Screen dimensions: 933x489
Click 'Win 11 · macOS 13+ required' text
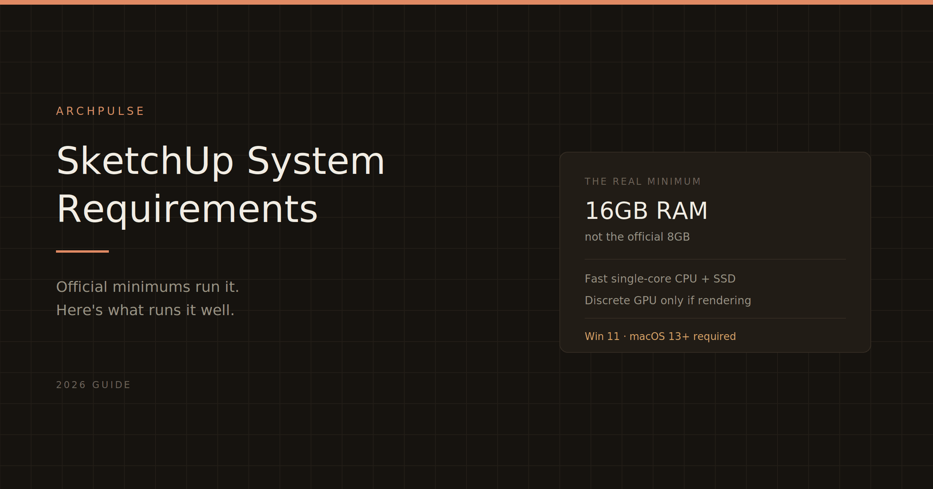tap(660, 336)
